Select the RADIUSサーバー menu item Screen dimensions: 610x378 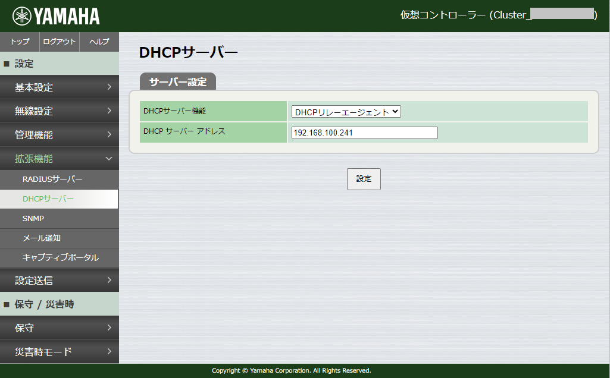coord(60,178)
